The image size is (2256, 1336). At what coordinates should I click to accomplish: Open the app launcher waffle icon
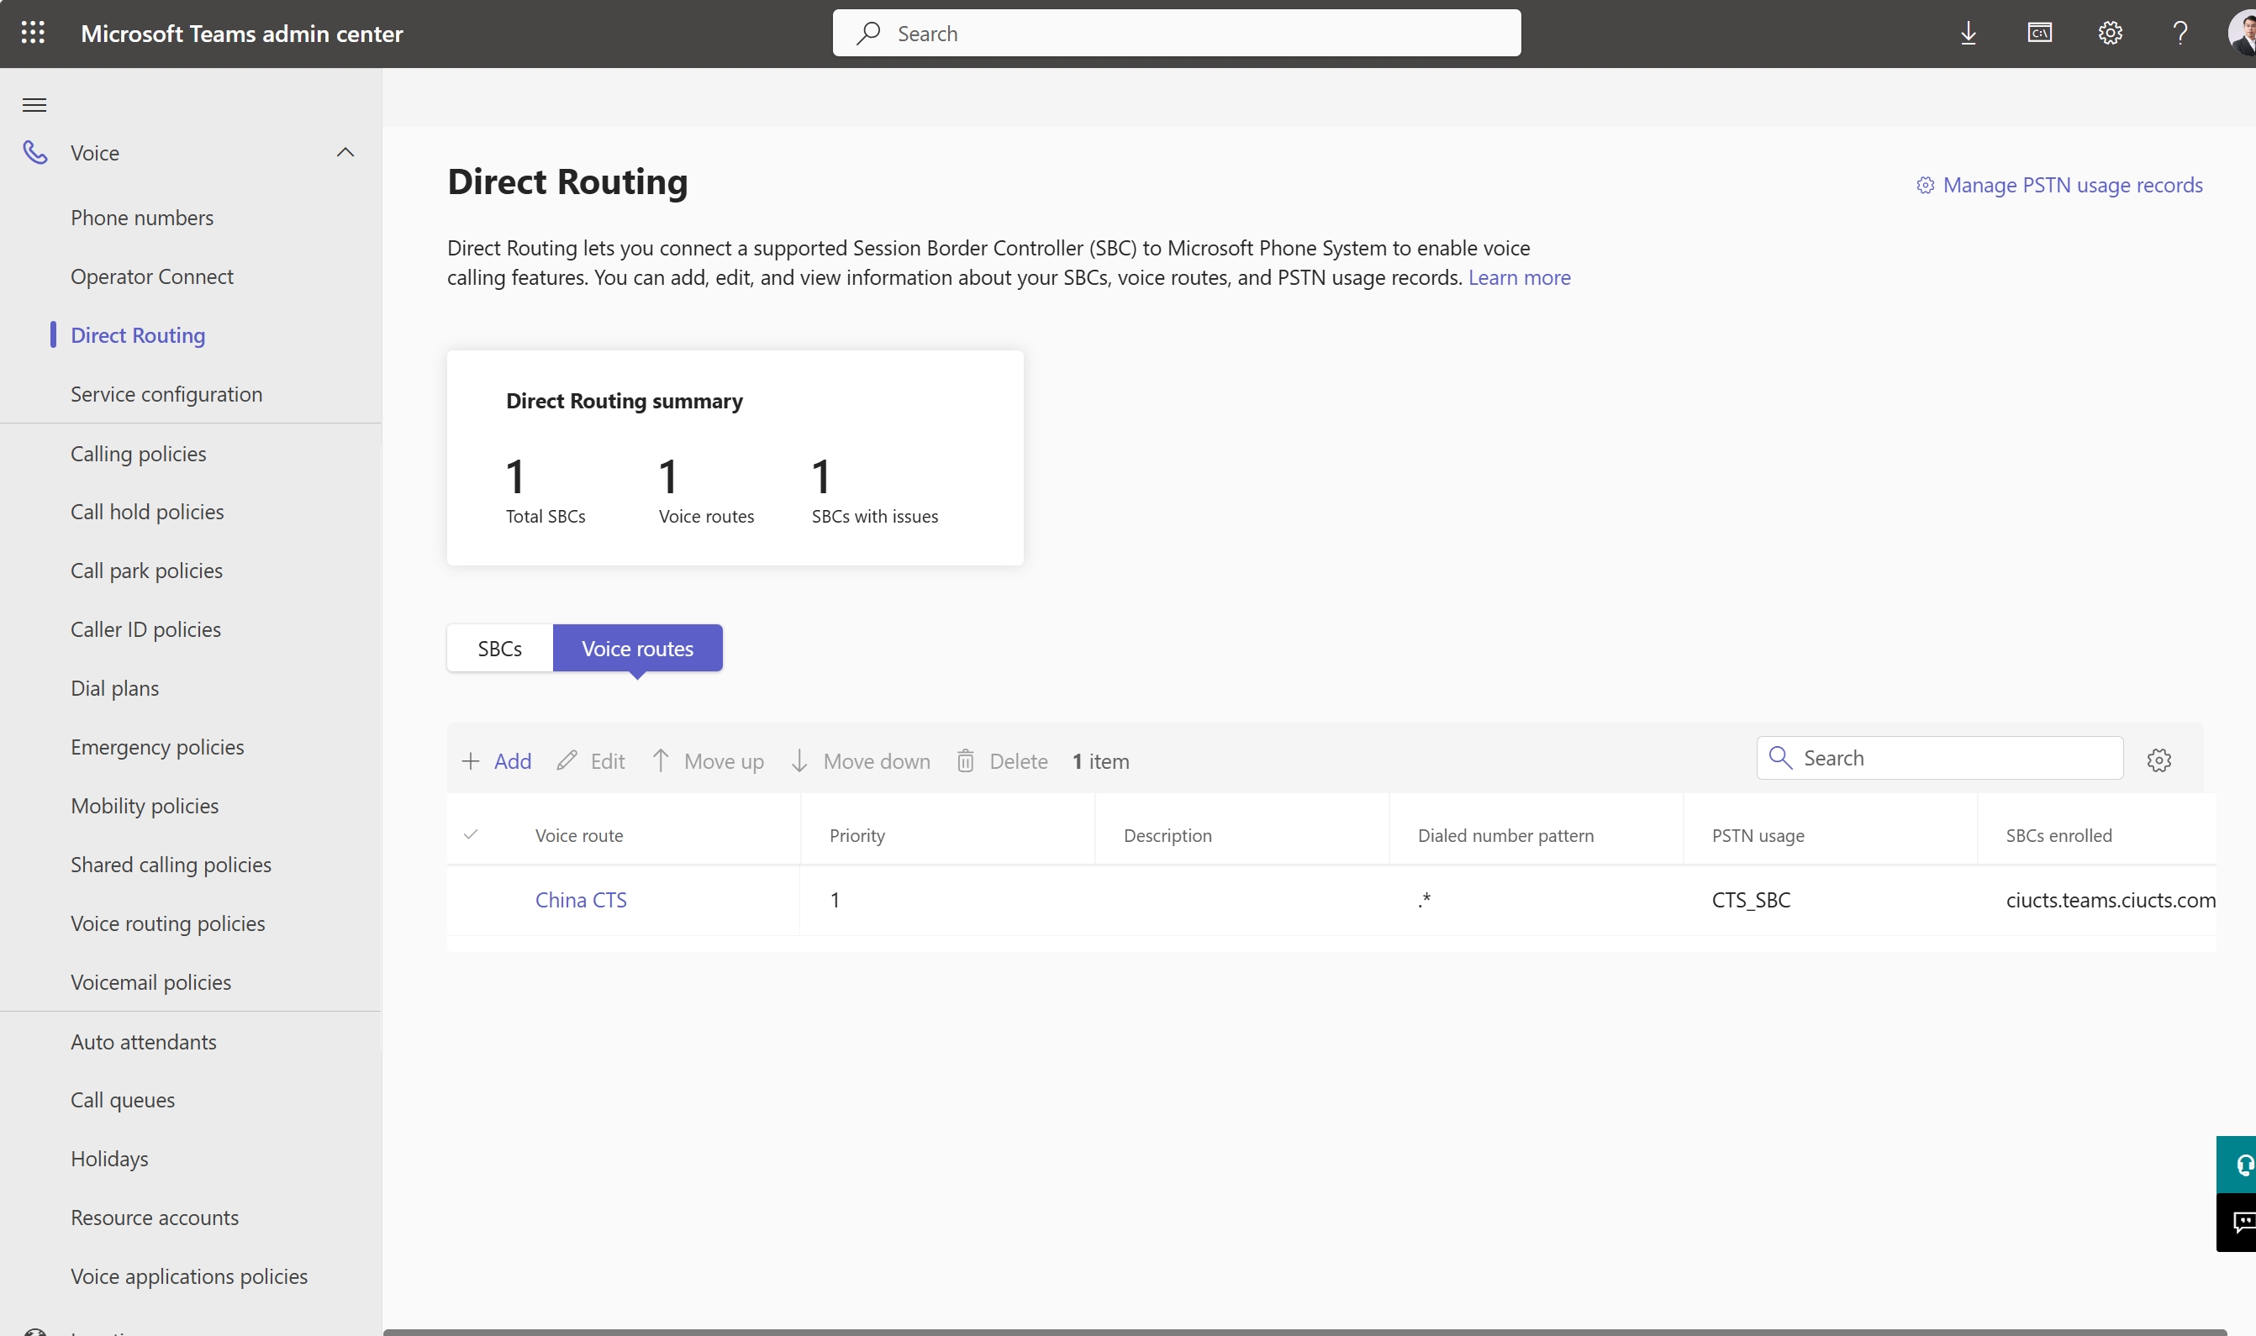tap(34, 34)
